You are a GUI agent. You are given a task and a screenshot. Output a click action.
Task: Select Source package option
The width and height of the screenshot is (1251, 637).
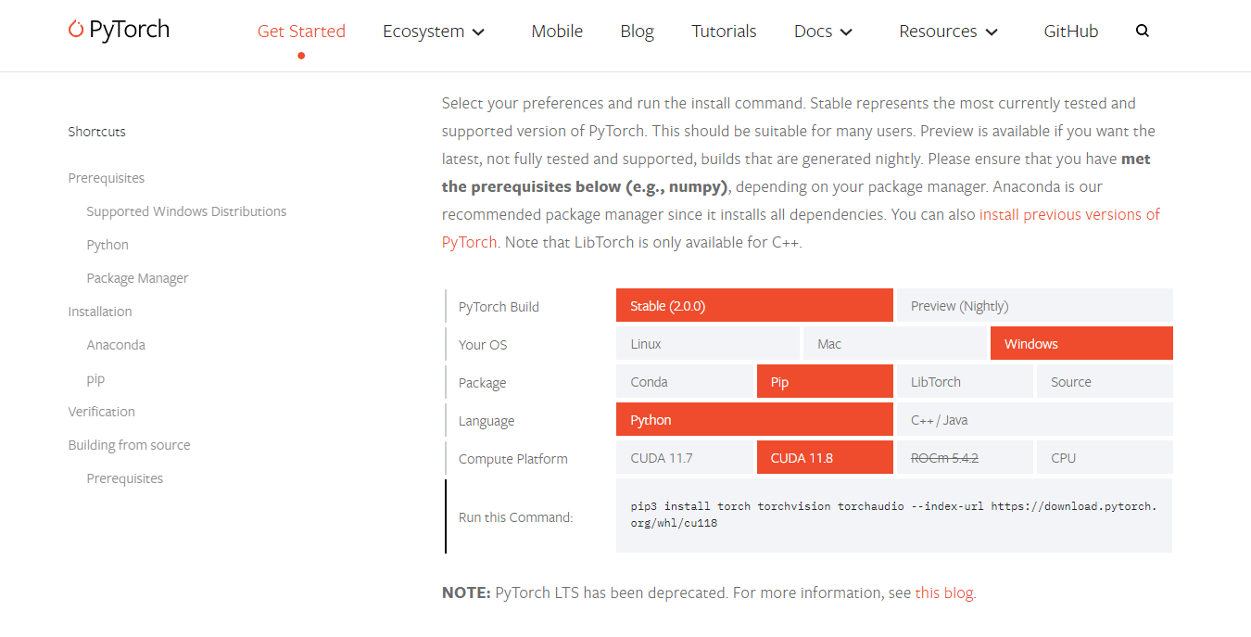point(1105,381)
